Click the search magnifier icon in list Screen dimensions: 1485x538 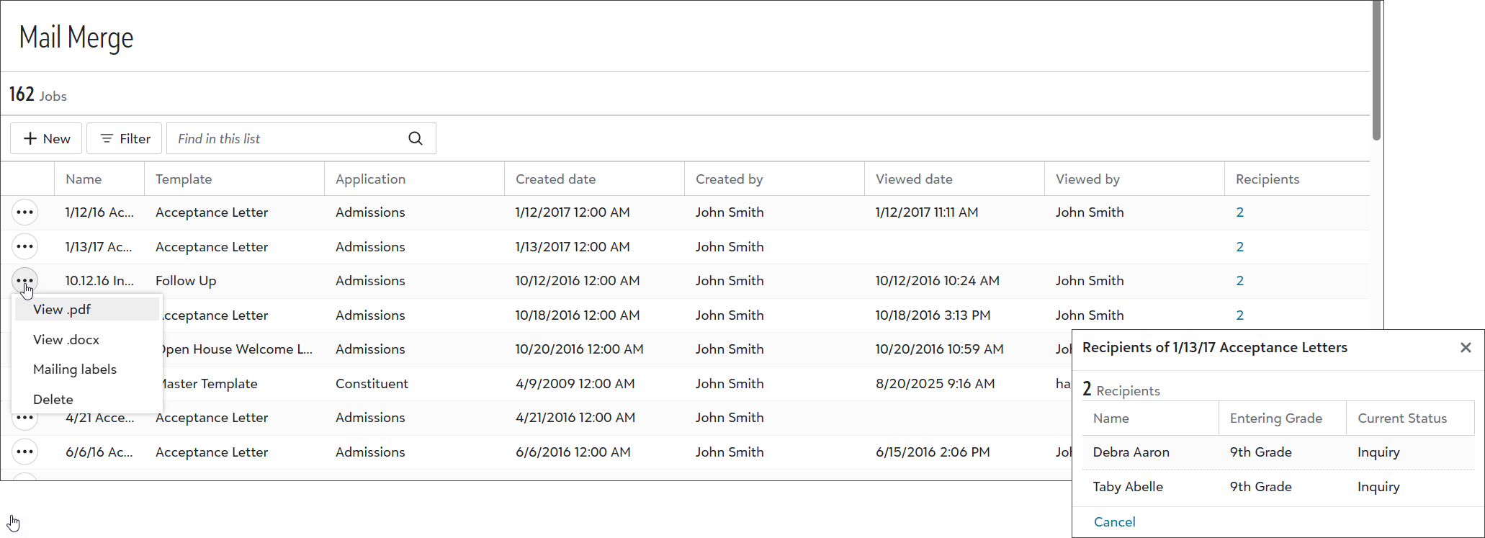416,138
